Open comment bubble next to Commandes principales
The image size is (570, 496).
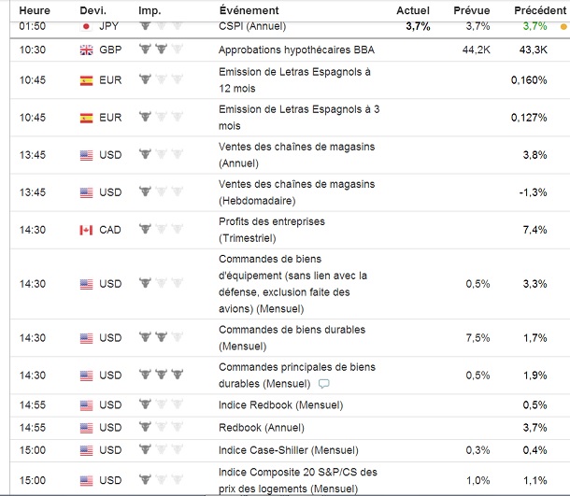pyautogui.click(x=324, y=384)
